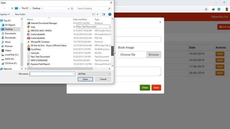The image size is (230, 129).
Task: Open the browser profile avatar
Action: pos(227,9)
